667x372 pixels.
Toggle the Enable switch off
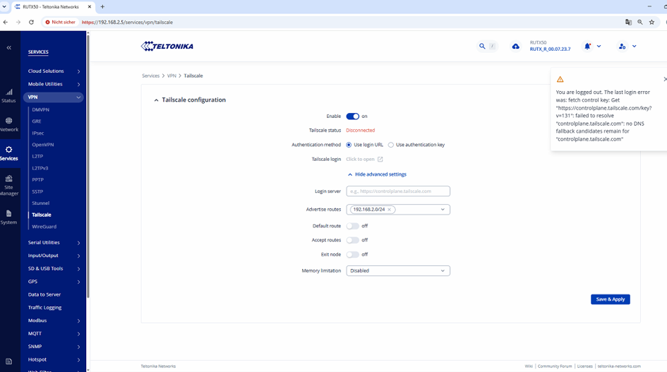coord(353,116)
